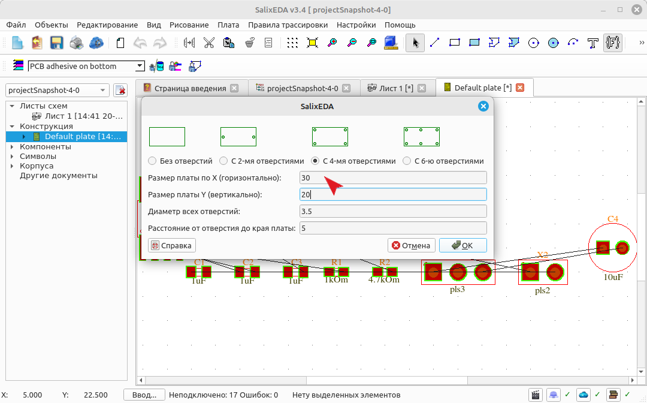This screenshot has height=403, width=647.
Task: Select the empty circle tool
Action: pos(534,43)
